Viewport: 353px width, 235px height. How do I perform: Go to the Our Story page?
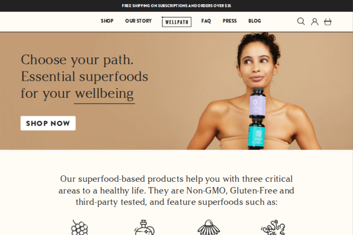tap(138, 21)
